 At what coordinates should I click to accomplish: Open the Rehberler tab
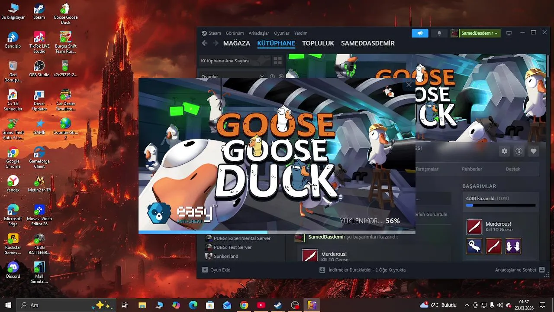[x=472, y=169]
